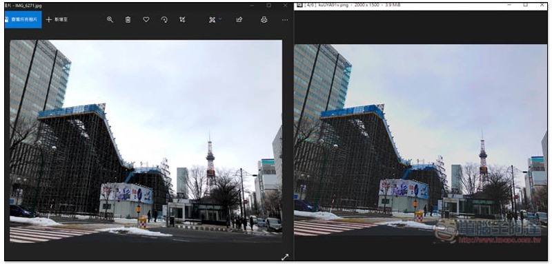This screenshot has height=264, width=552.
Task: Open the Add to (新增至) option
Action: point(57,20)
